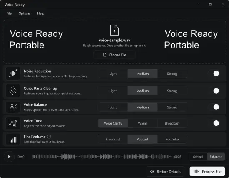The height and width of the screenshot is (178, 229).
Task: Set Final Volume to YouTube
Action: pyautogui.click(x=172, y=139)
